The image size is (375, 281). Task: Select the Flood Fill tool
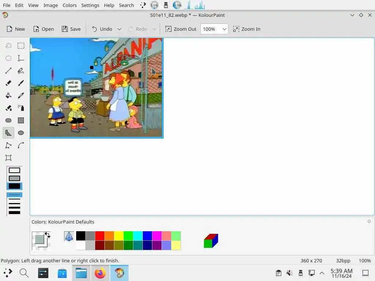[x=8, y=95]
